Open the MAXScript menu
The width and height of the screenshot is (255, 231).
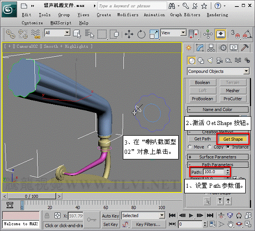(x=61, y=23)
